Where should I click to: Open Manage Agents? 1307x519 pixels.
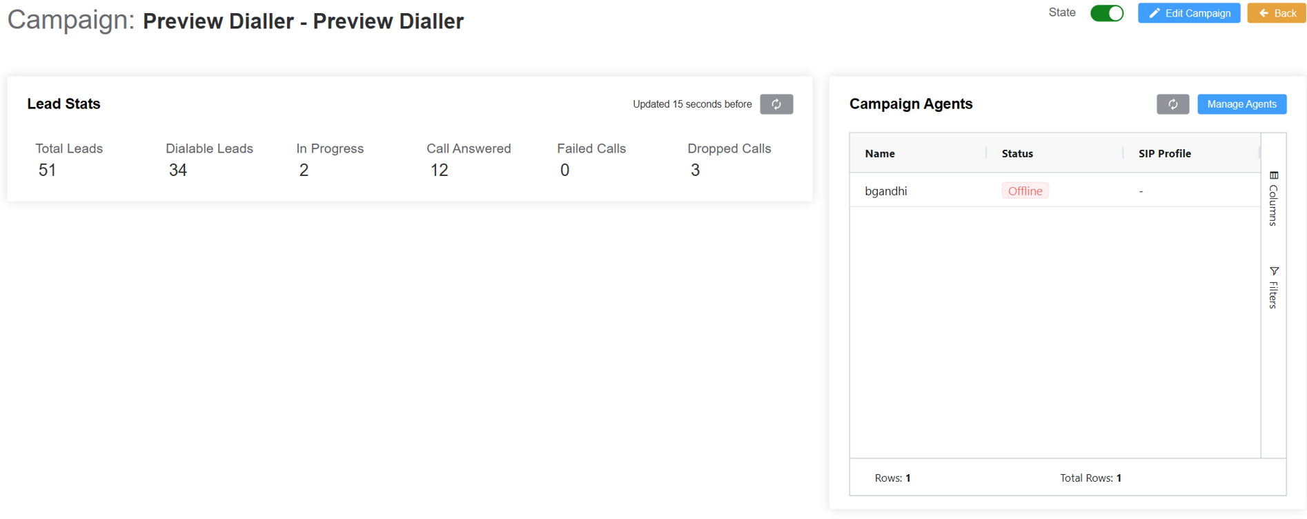pos(1241,104)
